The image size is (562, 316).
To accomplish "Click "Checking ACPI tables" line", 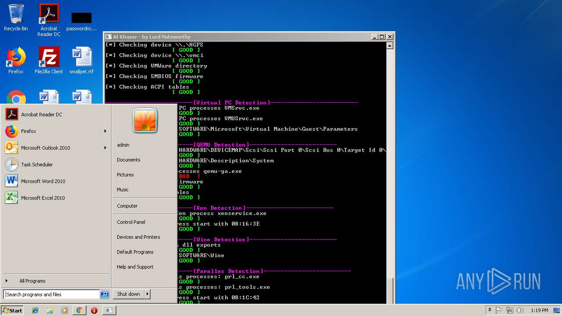I will click(147, 87).
